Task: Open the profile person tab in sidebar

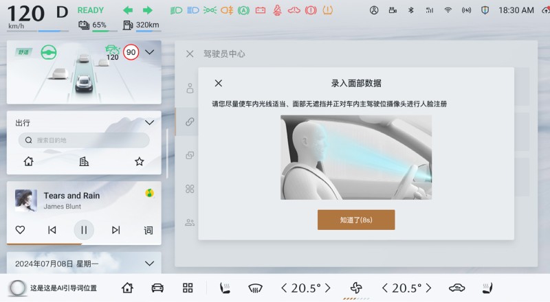Action: pyautogui.click(x=190, y=89)
